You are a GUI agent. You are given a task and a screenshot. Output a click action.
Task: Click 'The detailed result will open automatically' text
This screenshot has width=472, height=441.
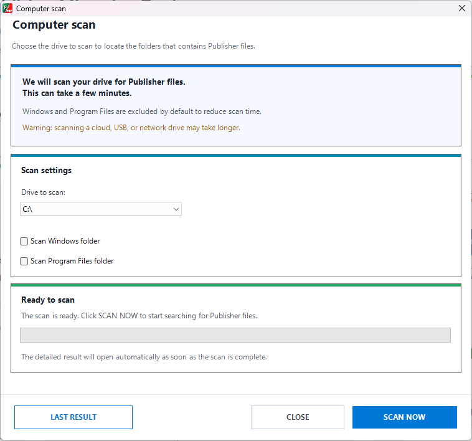click(144, 357)
